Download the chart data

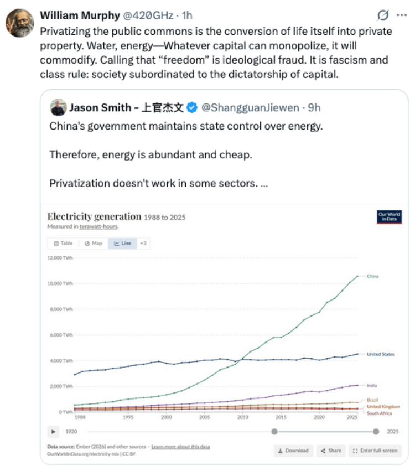point(293,451)
